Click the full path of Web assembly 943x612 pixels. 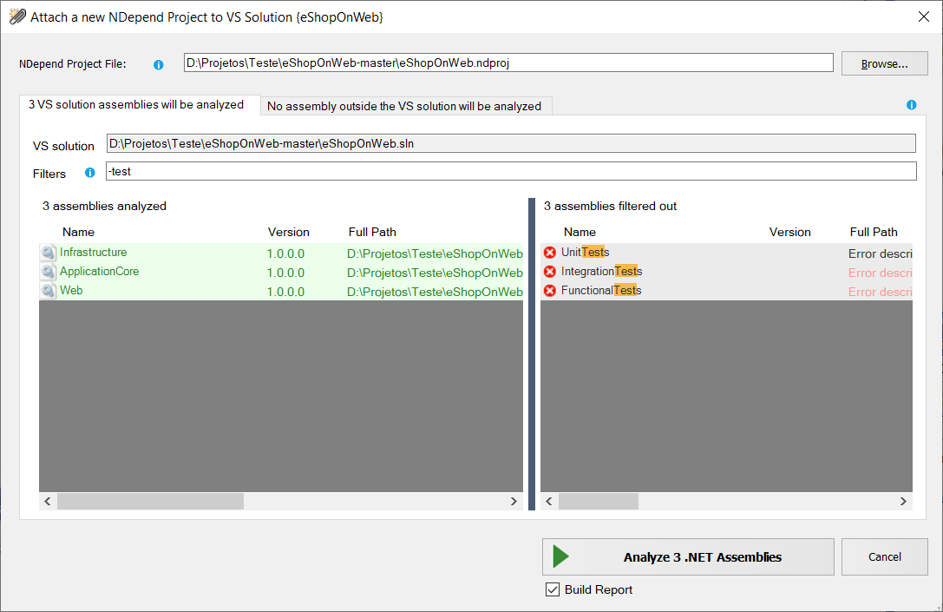[435, 293]
